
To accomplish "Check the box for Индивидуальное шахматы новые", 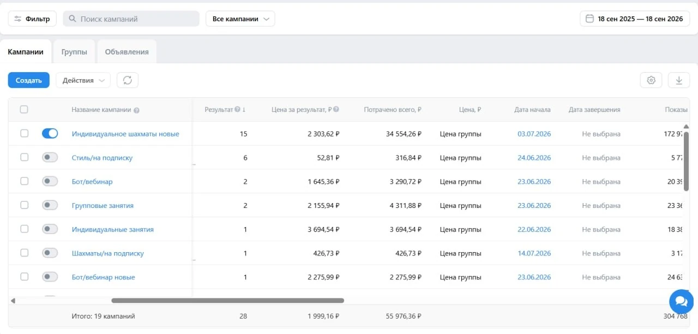I will [24, 133].
